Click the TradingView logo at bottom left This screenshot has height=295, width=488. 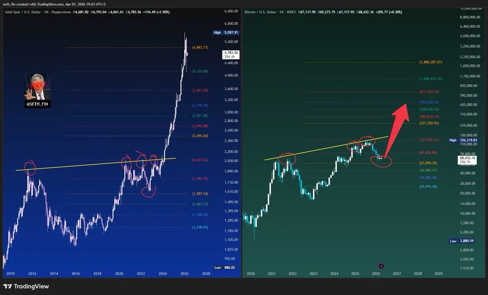26,286
